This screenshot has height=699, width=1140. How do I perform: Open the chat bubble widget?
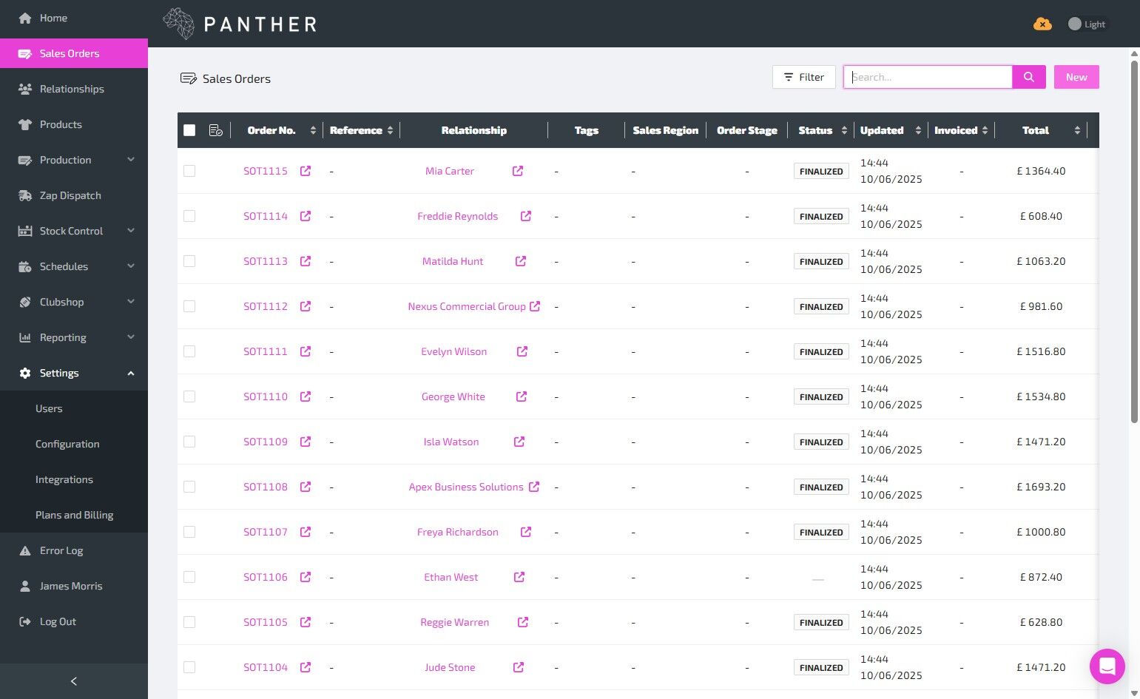(x=1107, y=666)
